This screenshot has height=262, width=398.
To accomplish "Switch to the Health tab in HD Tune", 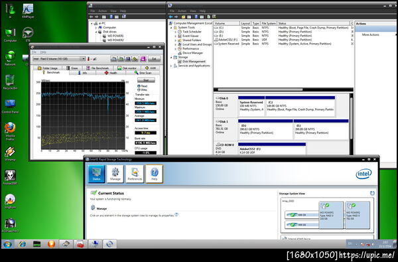I will point(111,73).
